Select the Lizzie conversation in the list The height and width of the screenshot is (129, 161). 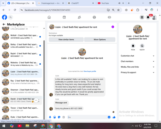[22, 73]
